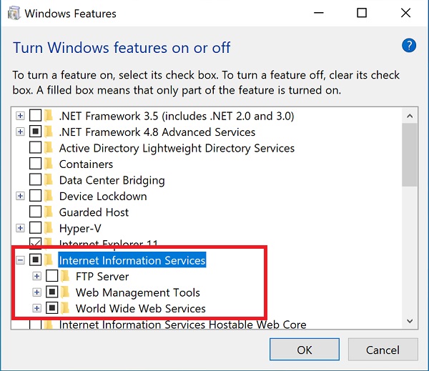Enable the Containers checkbox
Viewport: 429px width, 371px height.
click(x=35, y=164)
